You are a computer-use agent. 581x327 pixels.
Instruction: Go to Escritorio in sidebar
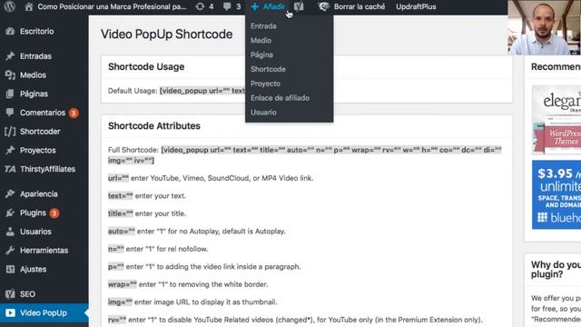tap(36, 32)
